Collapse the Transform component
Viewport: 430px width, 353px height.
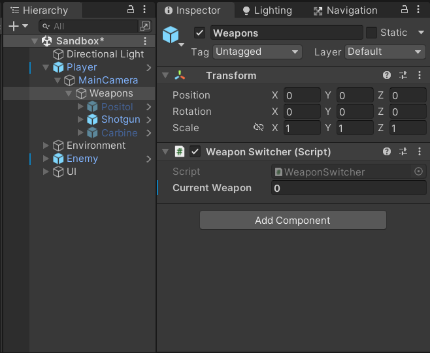pos(165,75)
